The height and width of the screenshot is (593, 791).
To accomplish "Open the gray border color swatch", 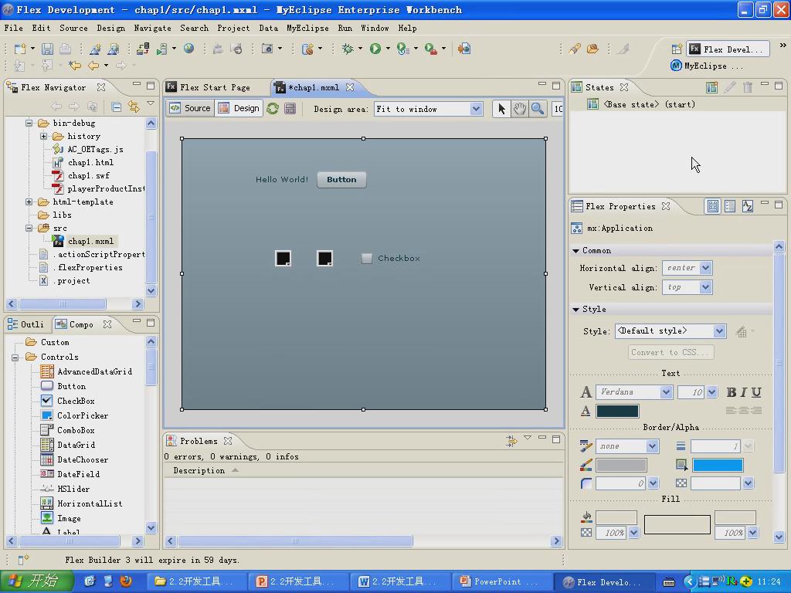I will pos(621,465).
